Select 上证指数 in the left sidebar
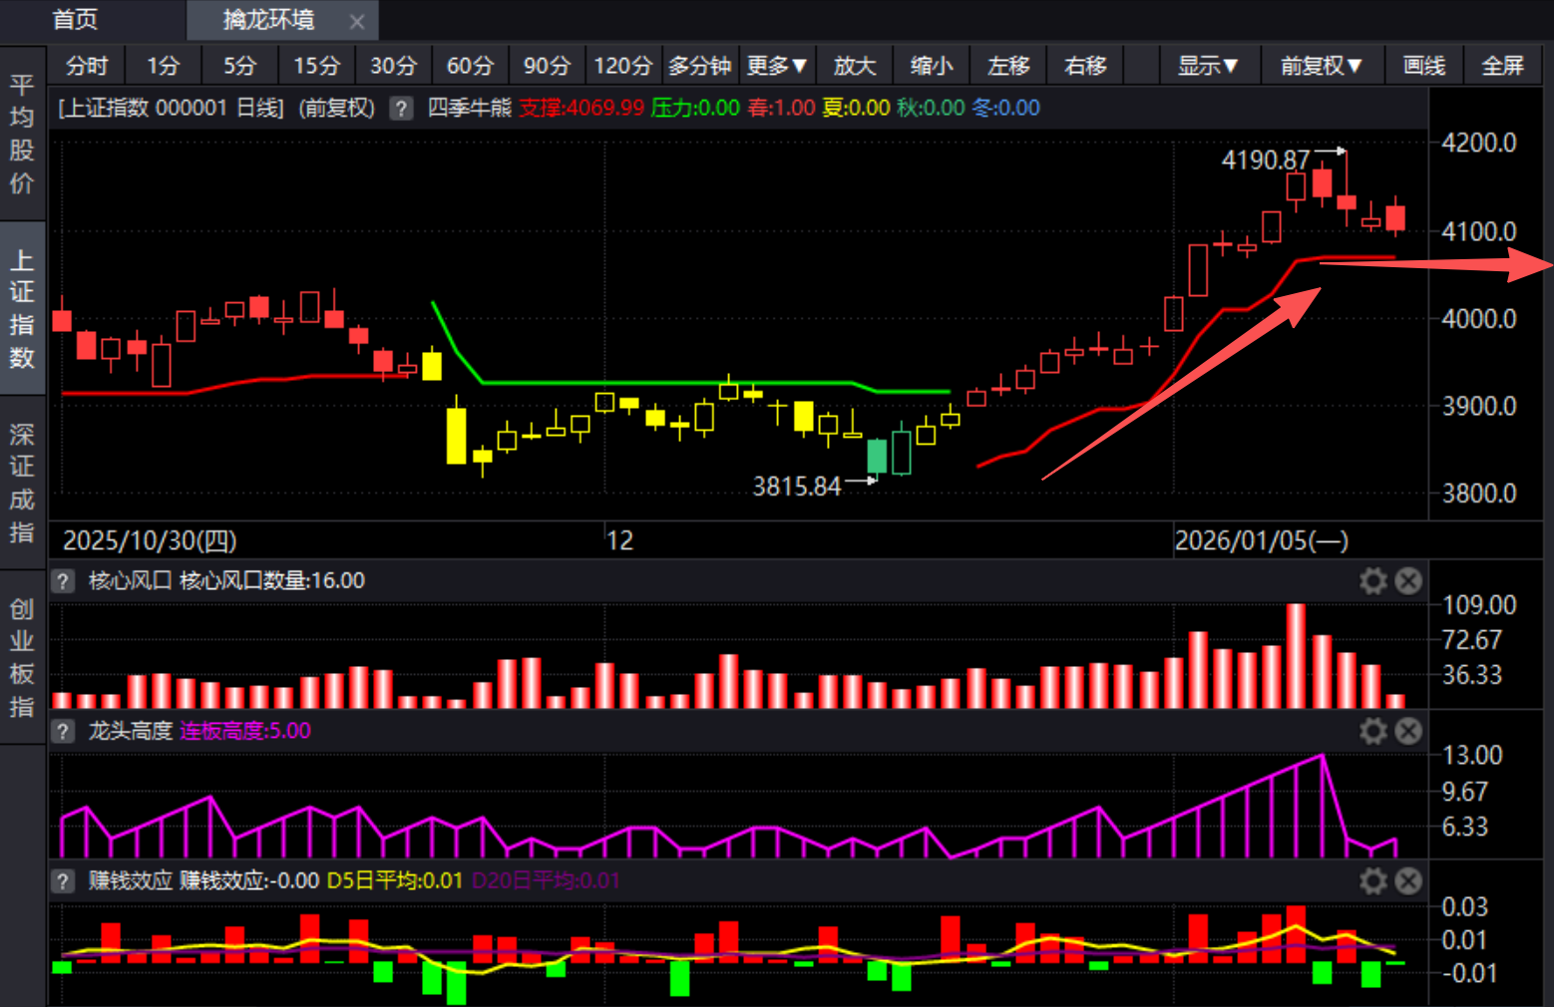 [22, 308]
